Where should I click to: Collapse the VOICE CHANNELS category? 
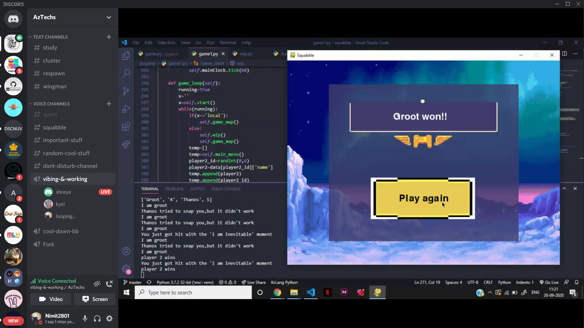tap(51, 104)
